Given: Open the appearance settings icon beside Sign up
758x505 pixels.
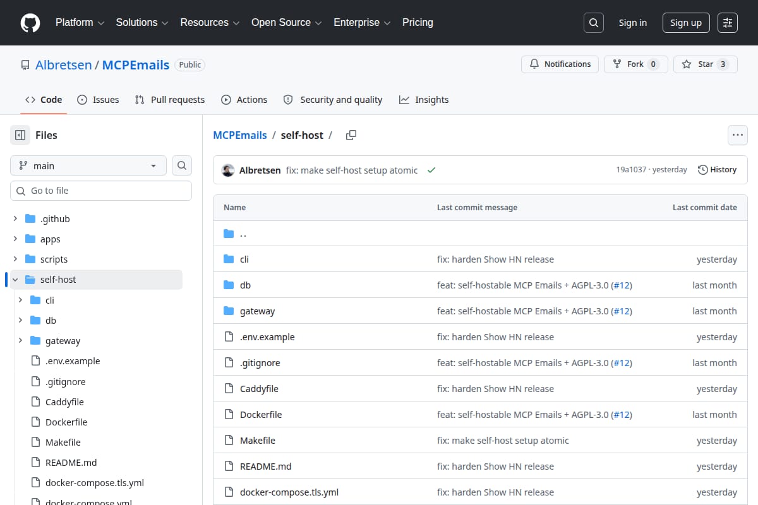Looking at the screenshot, I should point(728,23).
